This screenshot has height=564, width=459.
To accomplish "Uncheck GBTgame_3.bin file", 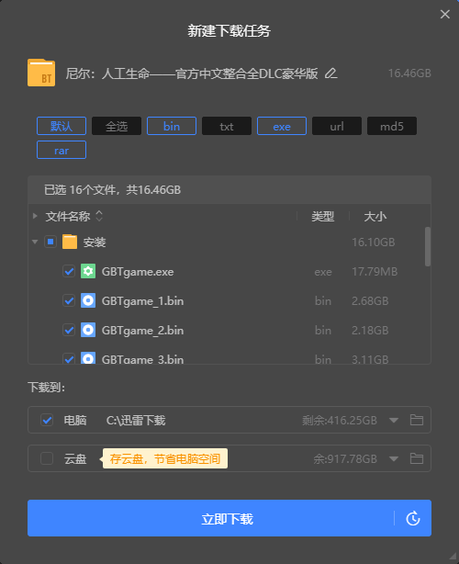I will tap(69, 358).
